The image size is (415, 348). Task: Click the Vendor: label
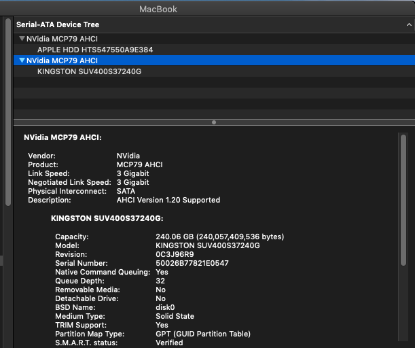(42, 156)
